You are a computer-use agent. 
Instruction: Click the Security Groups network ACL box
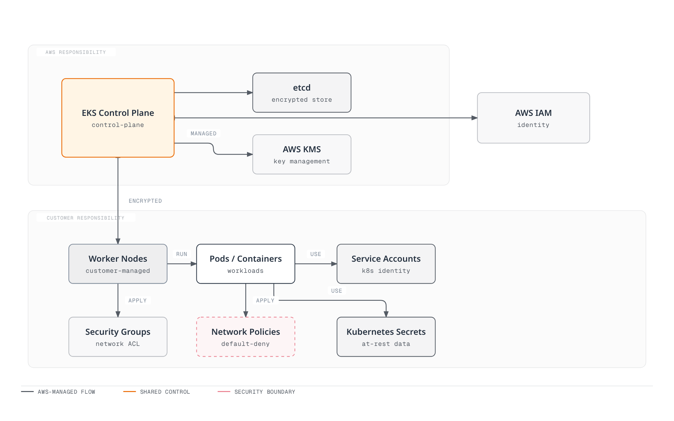118,337
